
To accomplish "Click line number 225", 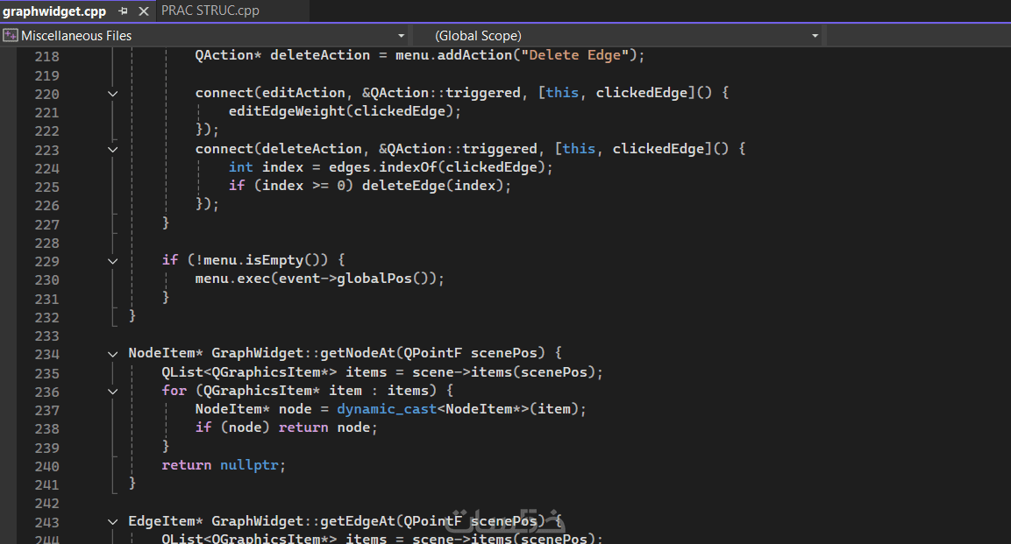I will click(x=47, y=187).
